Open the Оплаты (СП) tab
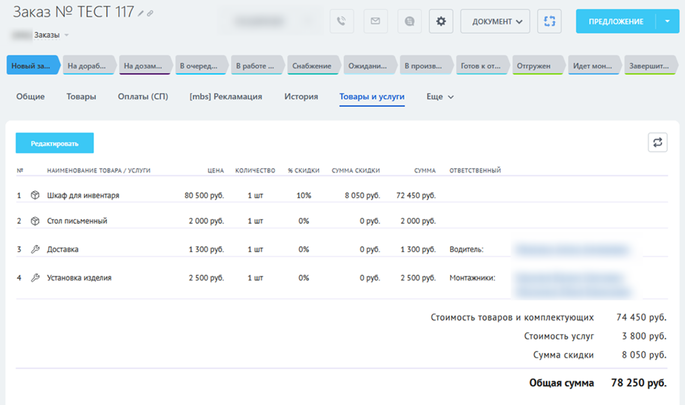 click(143, 97)
